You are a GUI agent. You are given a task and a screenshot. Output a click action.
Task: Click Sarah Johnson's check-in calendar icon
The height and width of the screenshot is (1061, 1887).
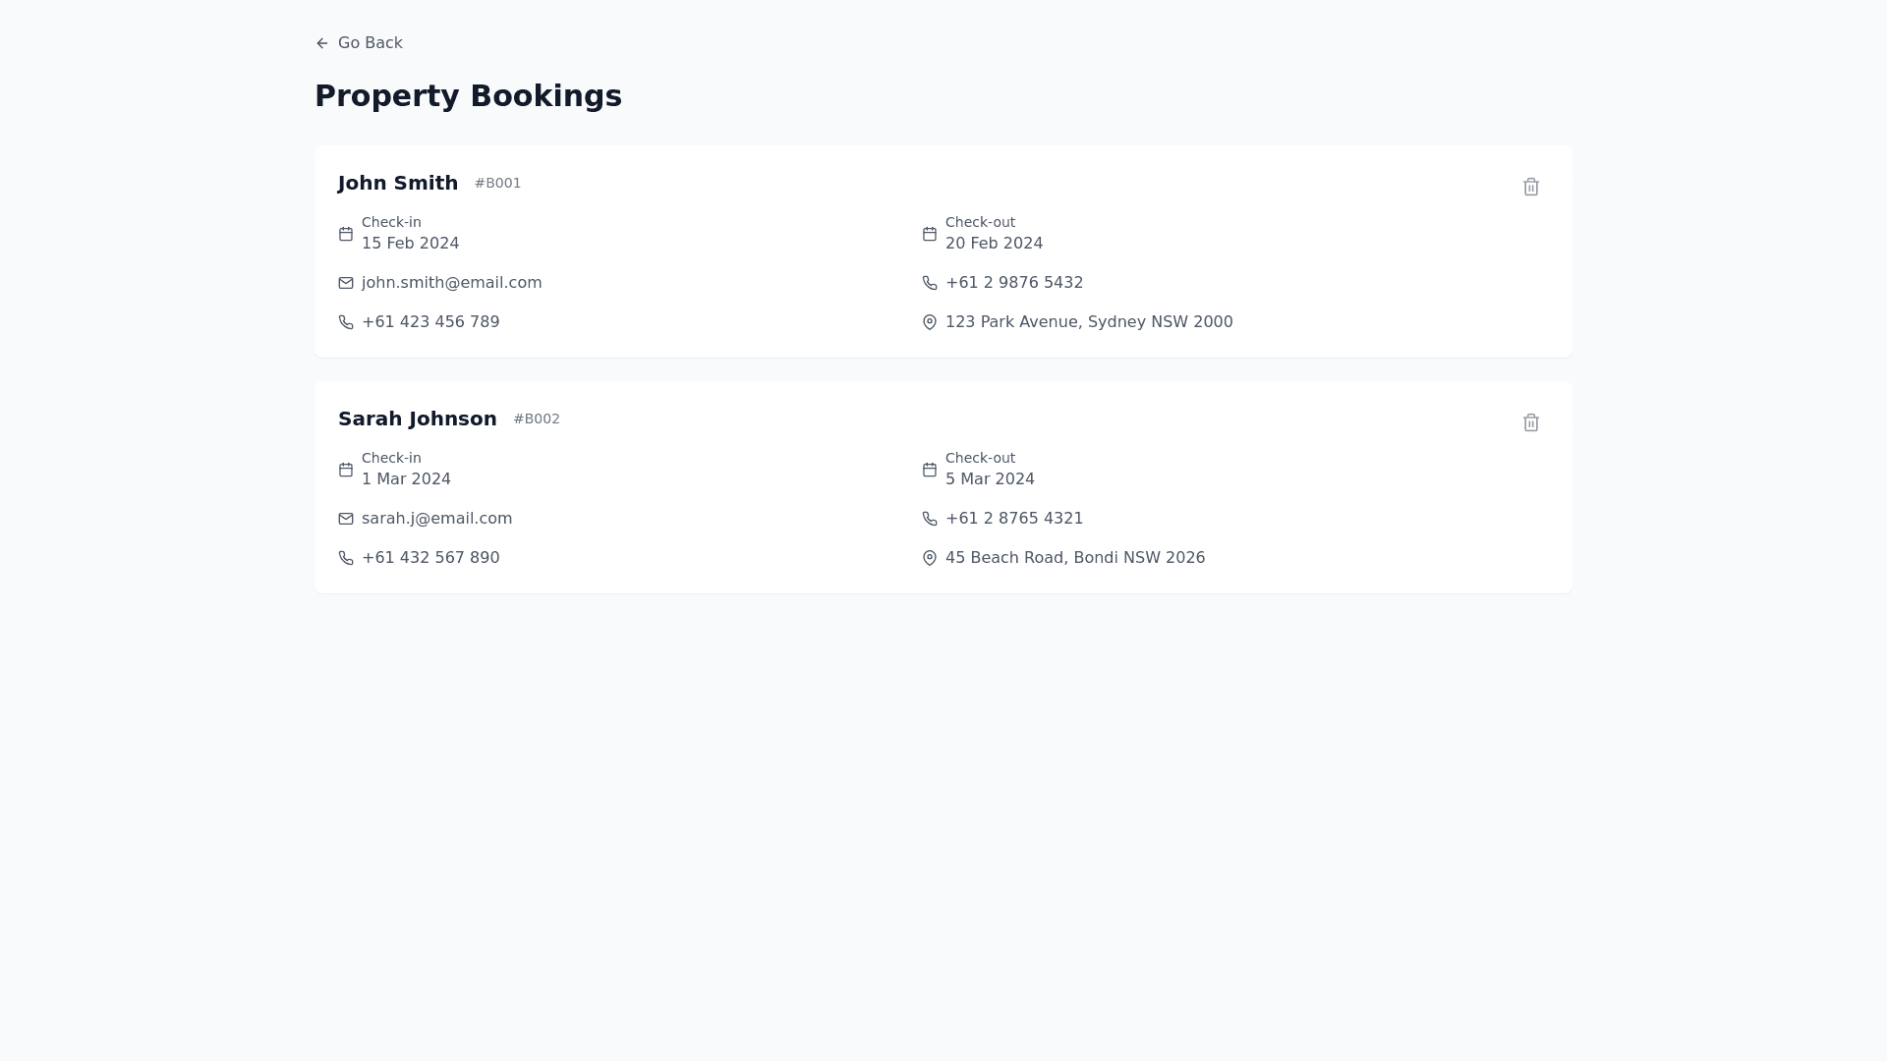pos(346,470)
